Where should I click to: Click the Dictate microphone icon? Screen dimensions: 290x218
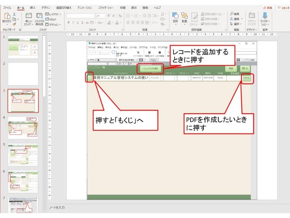click(265, 16)
